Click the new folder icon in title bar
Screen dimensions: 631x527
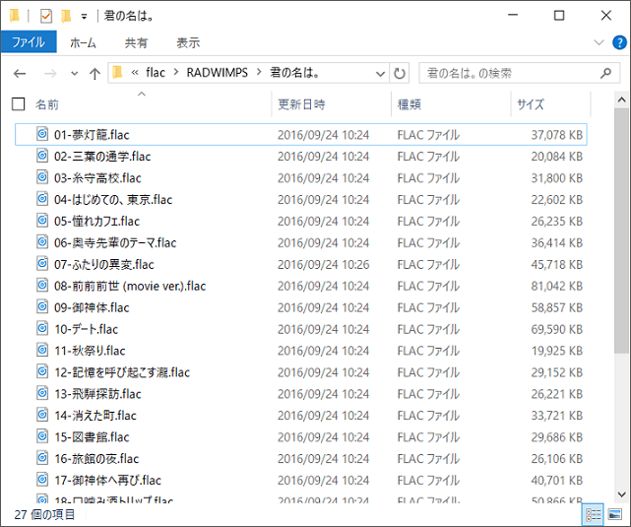[x=66, y=16]
